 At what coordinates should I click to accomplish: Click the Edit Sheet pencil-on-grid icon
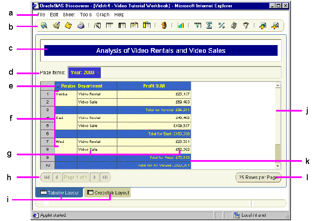(x=134, y=25)
